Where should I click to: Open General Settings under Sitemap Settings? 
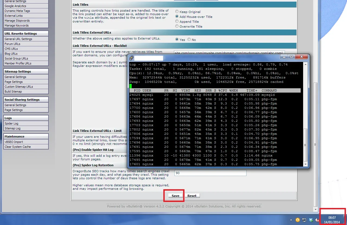point(15,77)
